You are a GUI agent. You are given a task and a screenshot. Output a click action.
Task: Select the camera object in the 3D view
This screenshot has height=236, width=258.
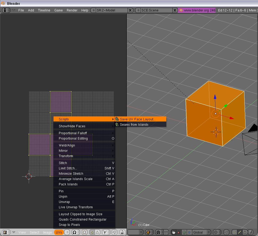point(250,140)
